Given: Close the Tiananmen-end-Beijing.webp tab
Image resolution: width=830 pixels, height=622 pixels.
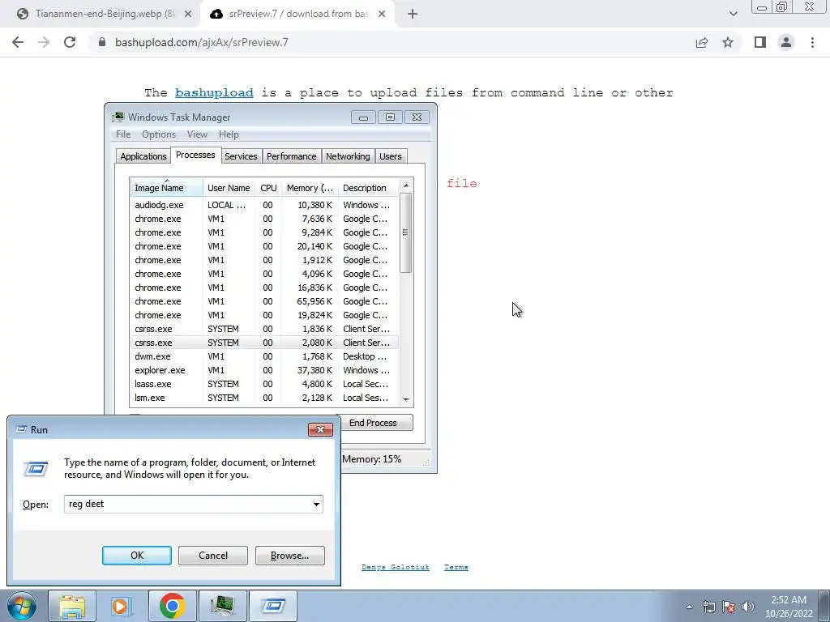Looking at the screenshot, I should pyautogui.click(x=187, y=14).
